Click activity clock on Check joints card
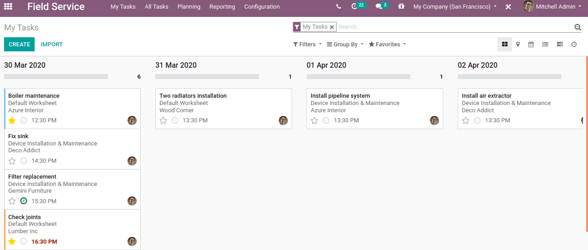 click(x=24, y=241)
